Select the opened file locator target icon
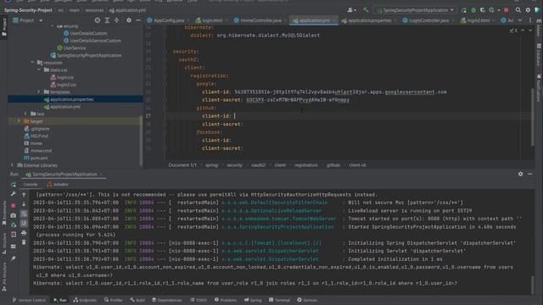The height and width of the screenshot is (305, 543). 98,20
